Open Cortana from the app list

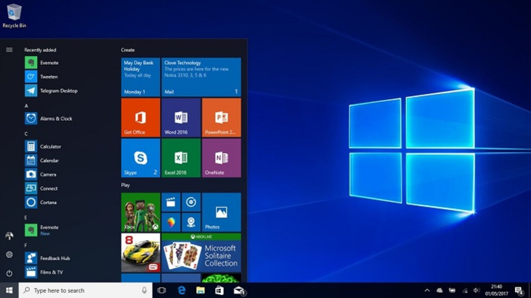48,202
